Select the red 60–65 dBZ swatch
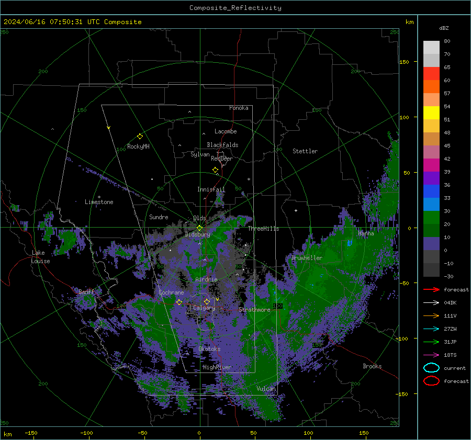This screenshot has height=440, width=471. pos(431,74)
